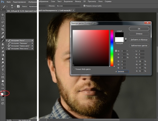Select the Type (T) tool

pos(3,70)
